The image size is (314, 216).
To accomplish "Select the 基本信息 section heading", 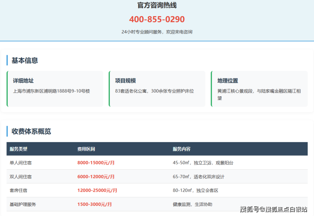I will coord(25,60).
